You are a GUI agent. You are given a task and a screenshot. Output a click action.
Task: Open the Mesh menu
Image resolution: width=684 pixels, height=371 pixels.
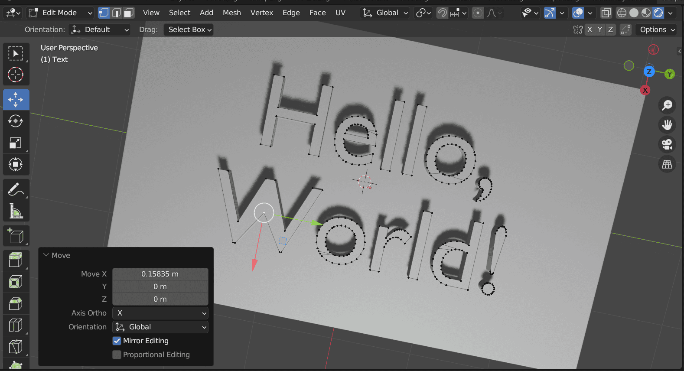click(232, 13)
